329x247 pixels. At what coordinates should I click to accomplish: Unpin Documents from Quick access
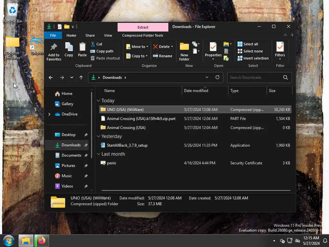(x=86, y=155)
